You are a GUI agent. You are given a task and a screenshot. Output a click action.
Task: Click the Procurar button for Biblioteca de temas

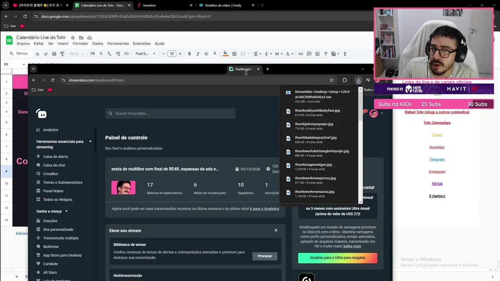[x=264, y=256]
